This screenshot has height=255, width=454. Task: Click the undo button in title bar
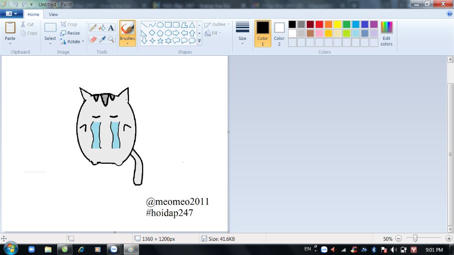click(15, 4)
